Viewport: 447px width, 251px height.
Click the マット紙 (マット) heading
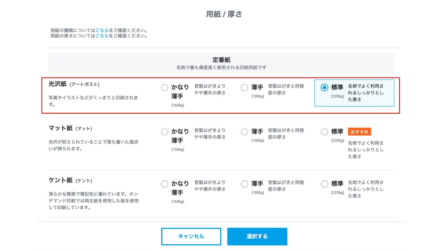point(70,128)
